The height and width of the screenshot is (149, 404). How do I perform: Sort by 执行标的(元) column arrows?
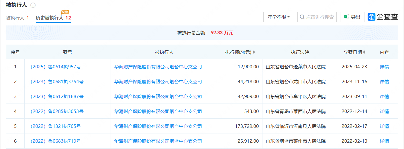point(254,52)
